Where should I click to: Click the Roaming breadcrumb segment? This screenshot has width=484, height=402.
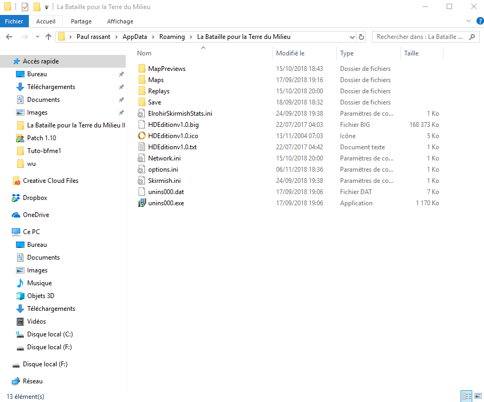tap(172, 37)
